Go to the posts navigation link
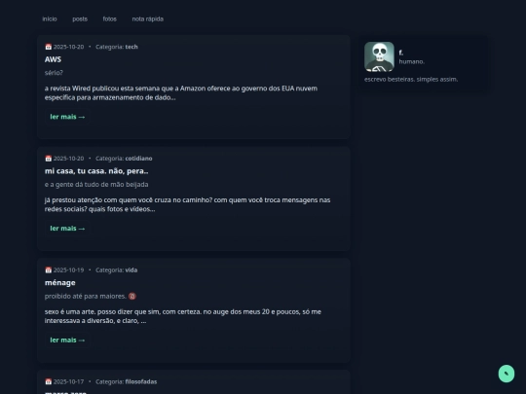 click(x=80, y=18)
